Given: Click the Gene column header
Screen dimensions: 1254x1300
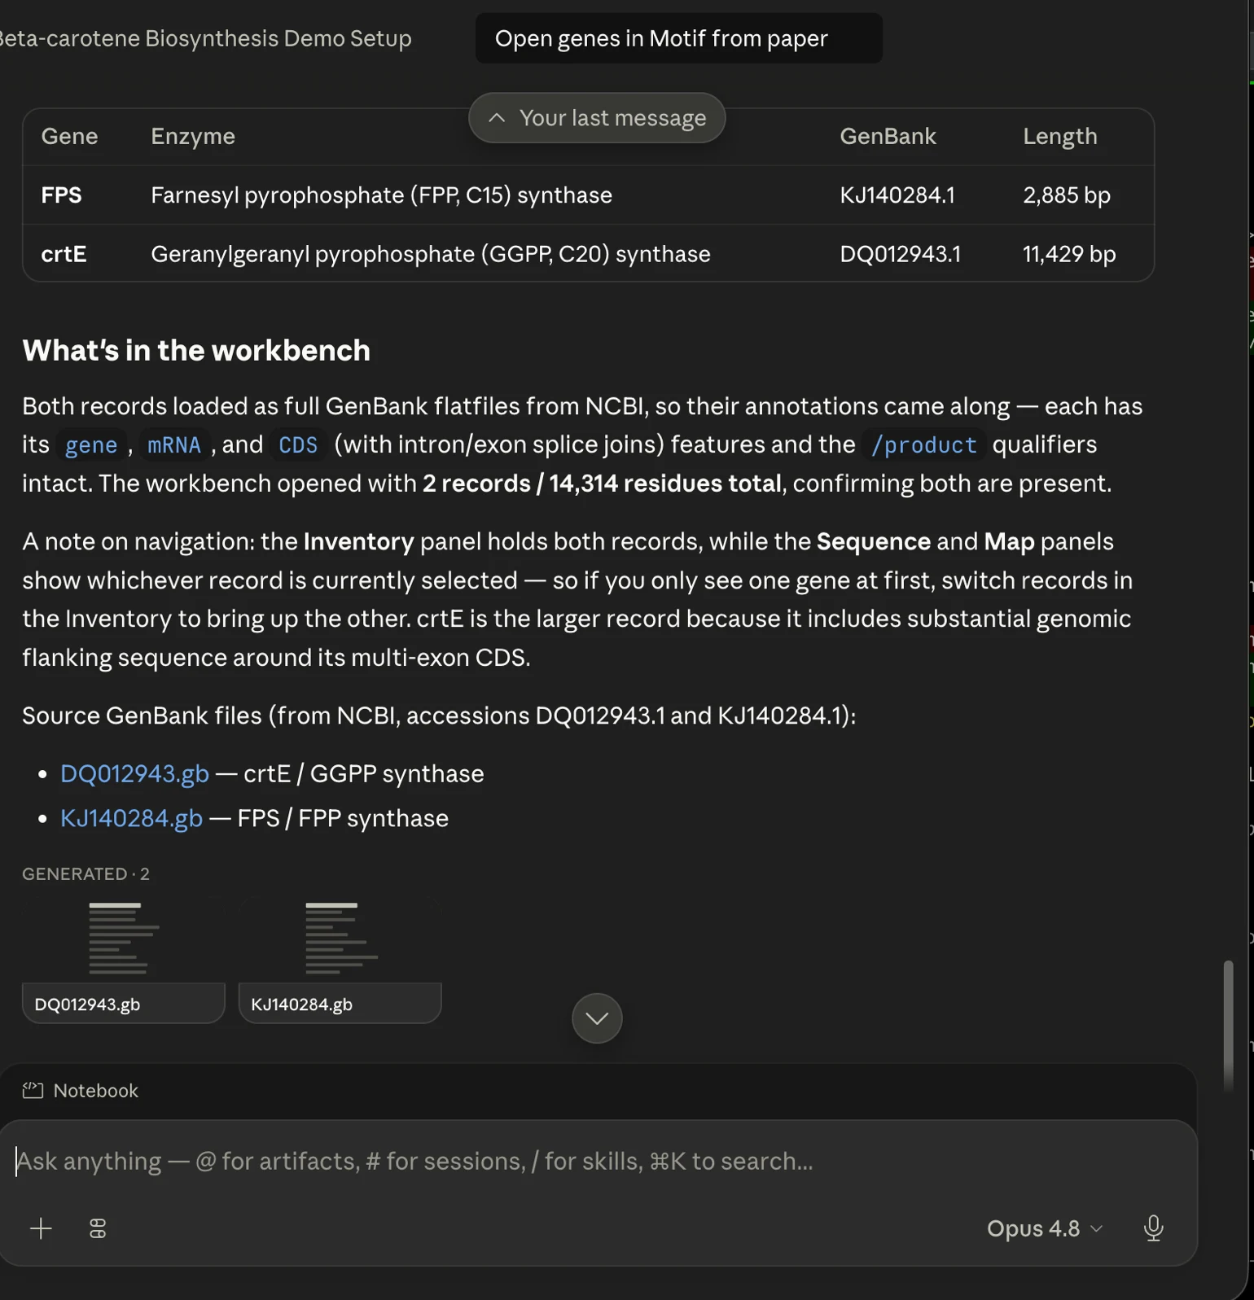Looking at the screenshot, I should click(69, 136).
